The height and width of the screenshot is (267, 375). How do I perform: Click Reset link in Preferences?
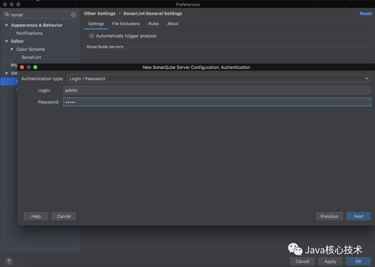click(366, 14)
